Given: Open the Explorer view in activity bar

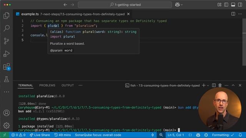Looking at the screenshot, I should point(7,15).
